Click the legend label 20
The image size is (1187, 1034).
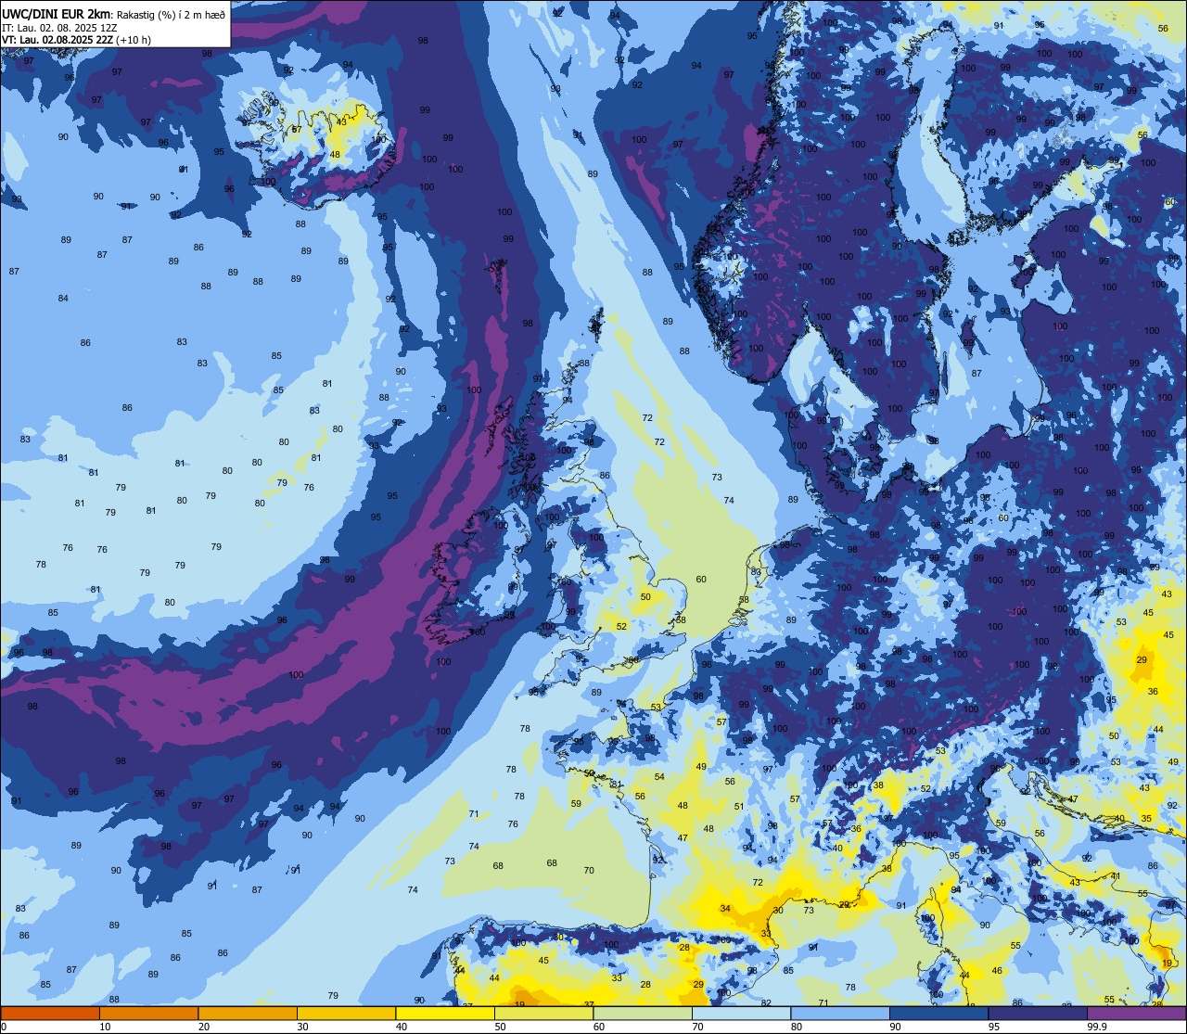[204, 1027]
